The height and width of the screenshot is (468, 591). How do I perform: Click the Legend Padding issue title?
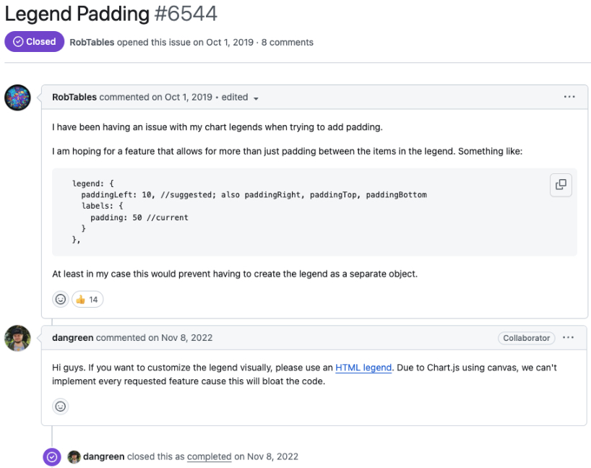click(x=77, y=14)
